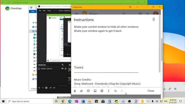Screen dimensions: 185x104
Task: Open the three-dot More menu in note toolbar
Action: 109,91
